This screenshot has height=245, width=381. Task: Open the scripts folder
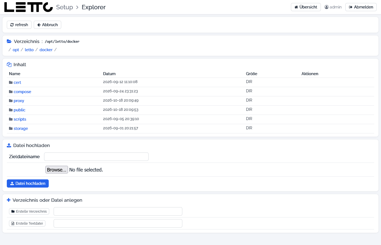pyautogui.click(x=20, y=119)
